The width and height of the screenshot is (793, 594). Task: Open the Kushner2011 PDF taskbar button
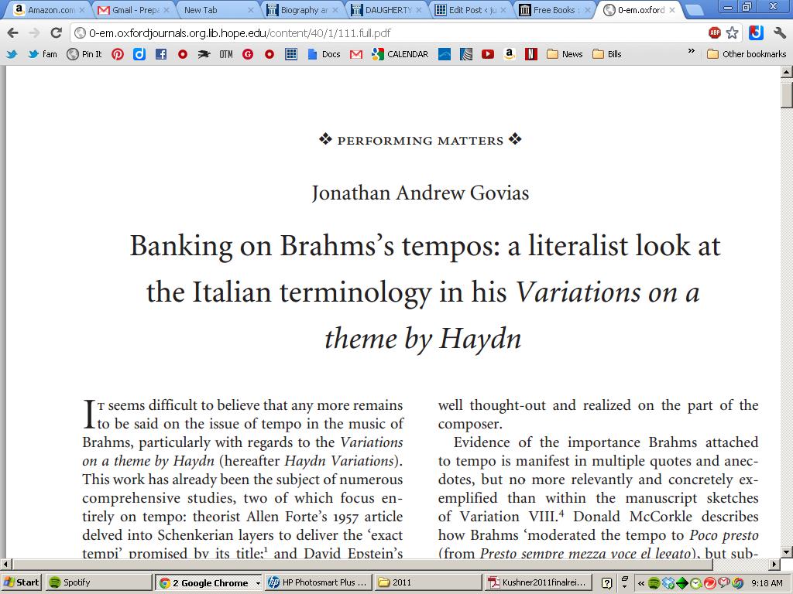(x=538, y=582)
